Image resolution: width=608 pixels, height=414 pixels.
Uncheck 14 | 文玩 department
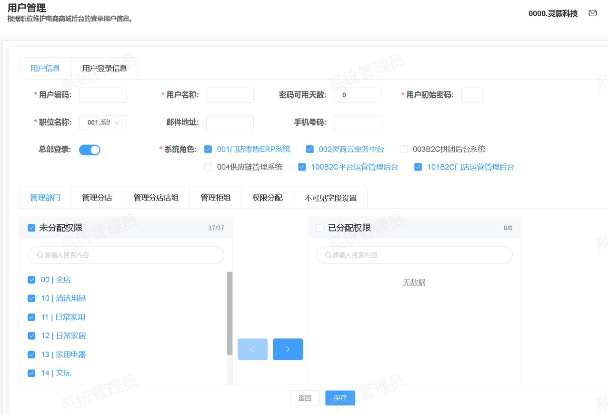pos(31,373)
